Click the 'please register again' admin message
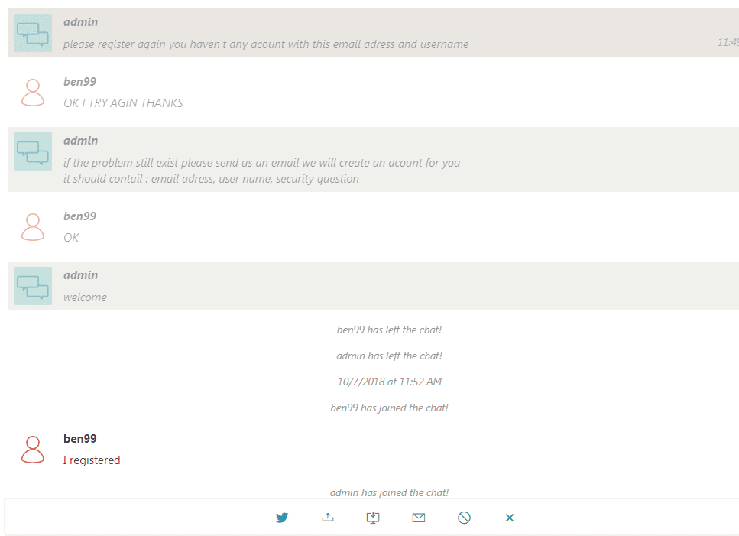 point(265,44)
